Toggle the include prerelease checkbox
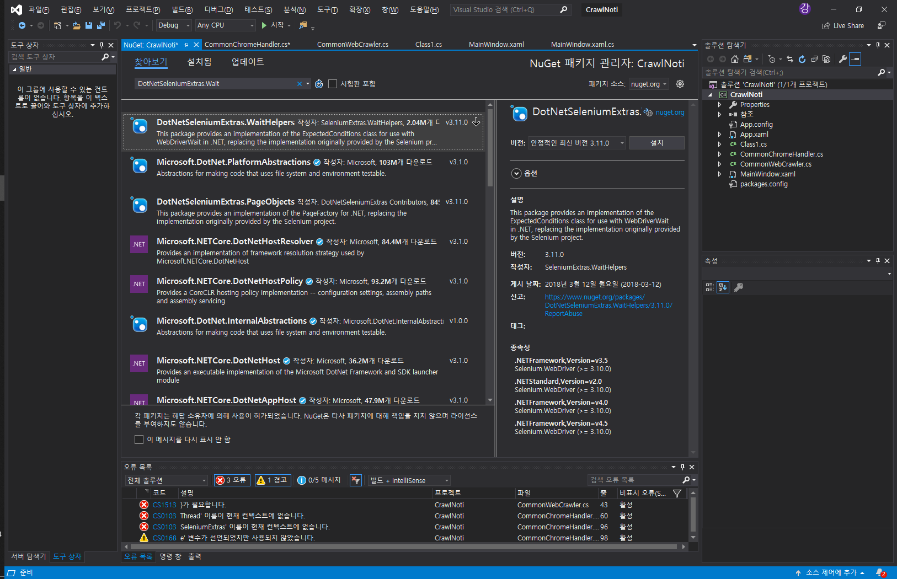 (333, 84)
